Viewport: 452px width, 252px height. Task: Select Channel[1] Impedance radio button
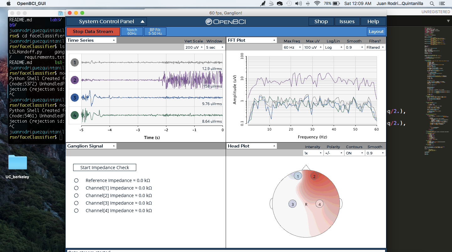tap(76, 188)
